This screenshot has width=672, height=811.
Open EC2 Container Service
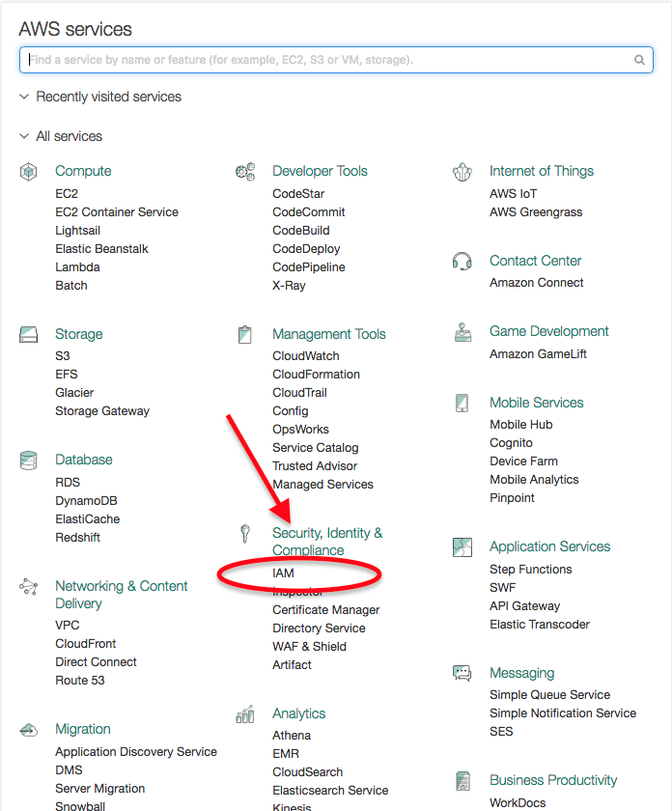[117, 212]
